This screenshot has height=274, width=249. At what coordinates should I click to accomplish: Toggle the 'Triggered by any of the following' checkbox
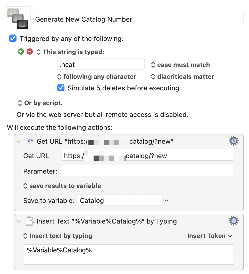(13, 39)
